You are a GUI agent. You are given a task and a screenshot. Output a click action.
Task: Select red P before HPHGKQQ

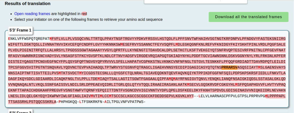click(x=60, y=102)
